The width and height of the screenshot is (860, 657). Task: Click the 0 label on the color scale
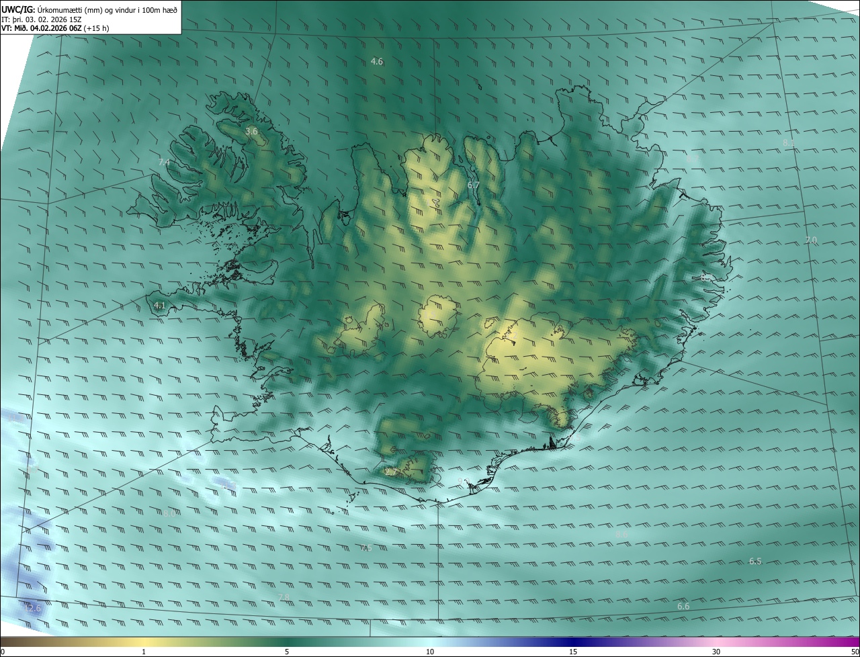[x=3, y=652]
